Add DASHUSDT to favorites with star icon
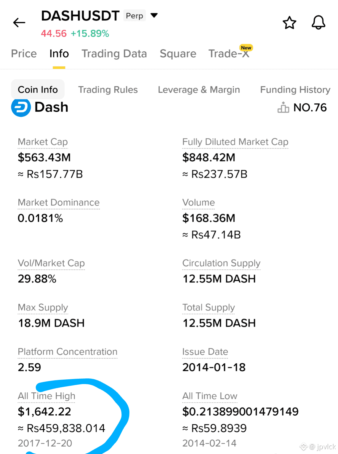This screenshot has height=454, width=338. (289, 23)
